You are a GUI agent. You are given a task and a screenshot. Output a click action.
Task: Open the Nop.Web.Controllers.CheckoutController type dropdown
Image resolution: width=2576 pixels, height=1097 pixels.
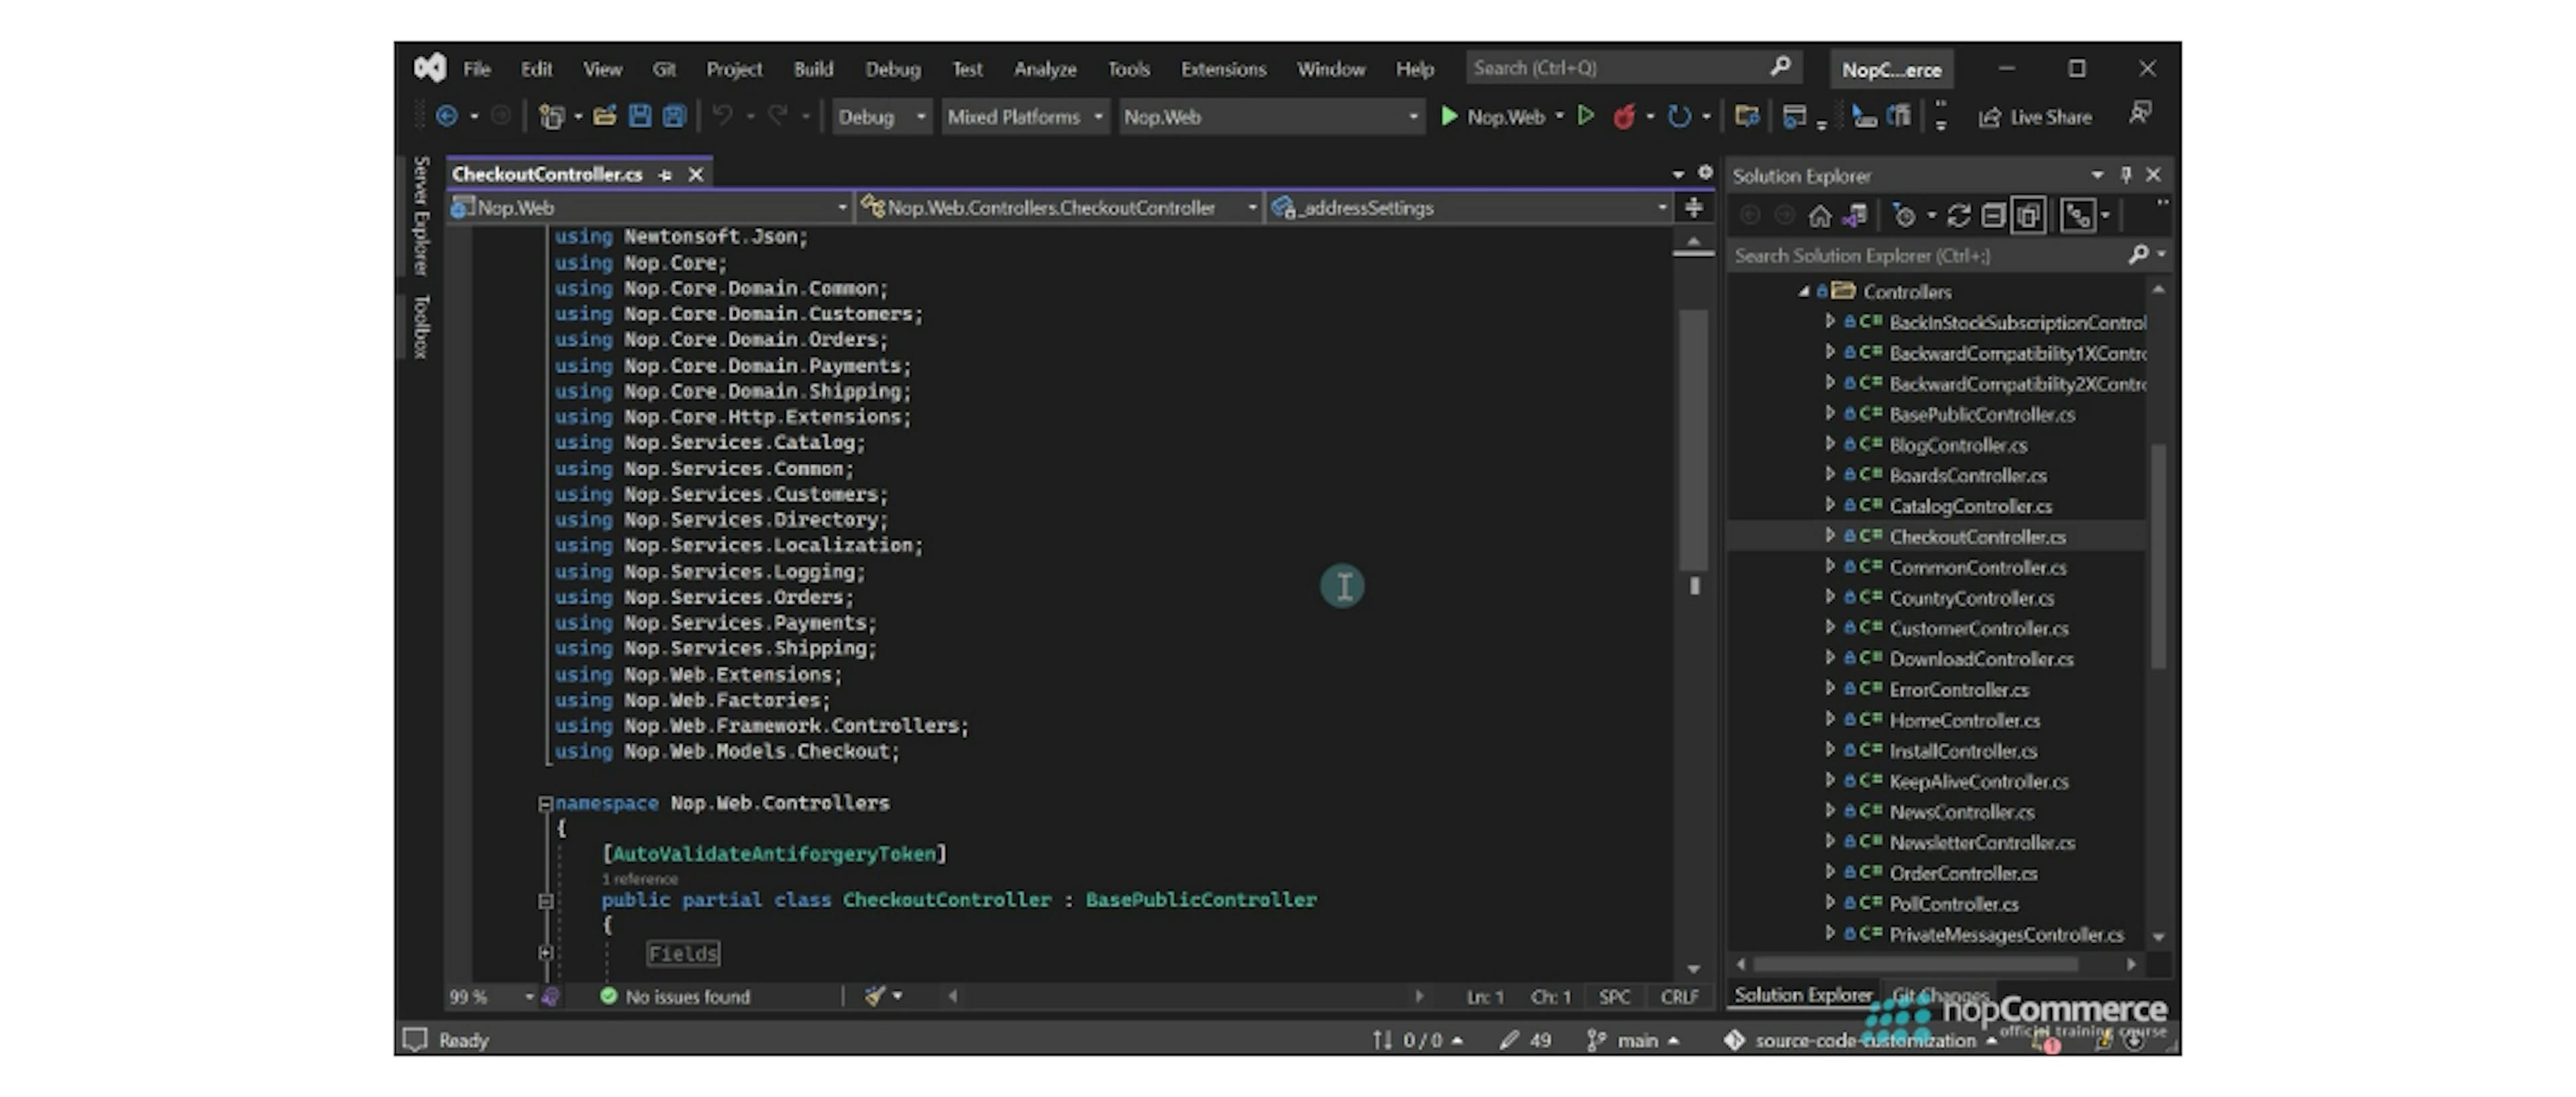(1059, 207)
